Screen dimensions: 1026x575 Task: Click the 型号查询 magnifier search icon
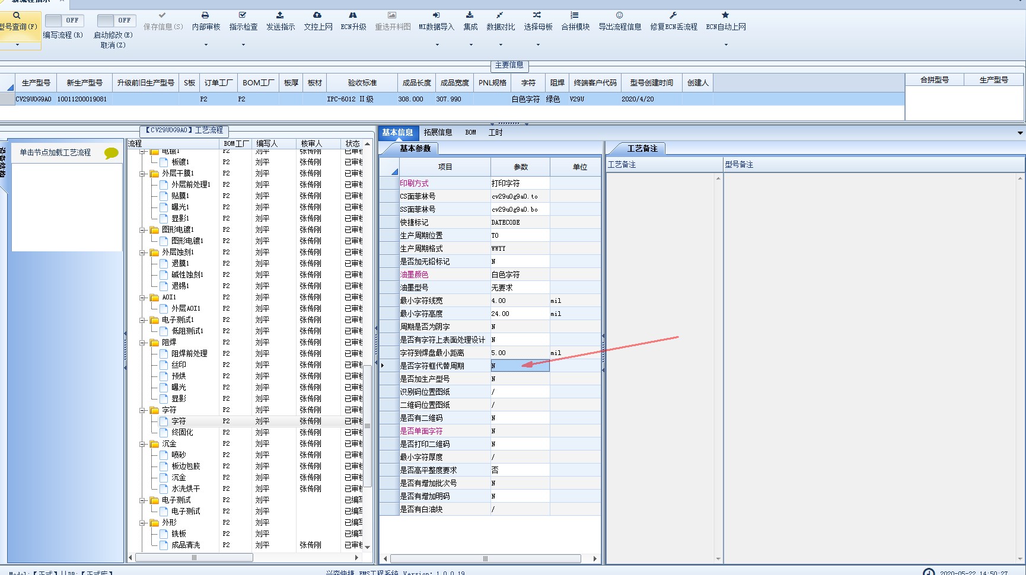click(17, 15)
